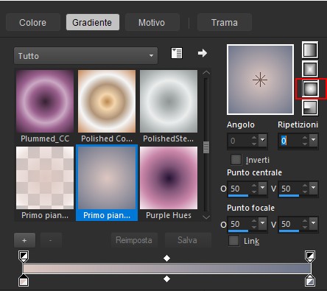Open Punto focale O dropdown

coord(263,224)
